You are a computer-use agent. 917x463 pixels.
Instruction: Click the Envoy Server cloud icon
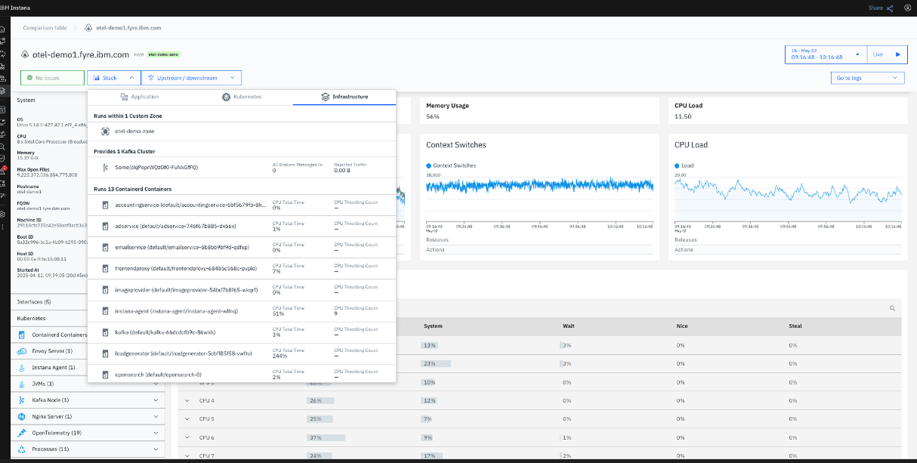pos(20,350)
